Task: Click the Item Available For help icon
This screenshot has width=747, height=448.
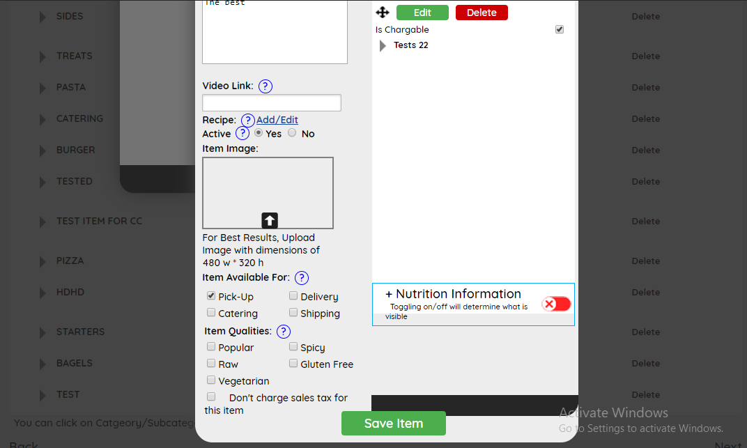Action: click(x=302, y=278)
